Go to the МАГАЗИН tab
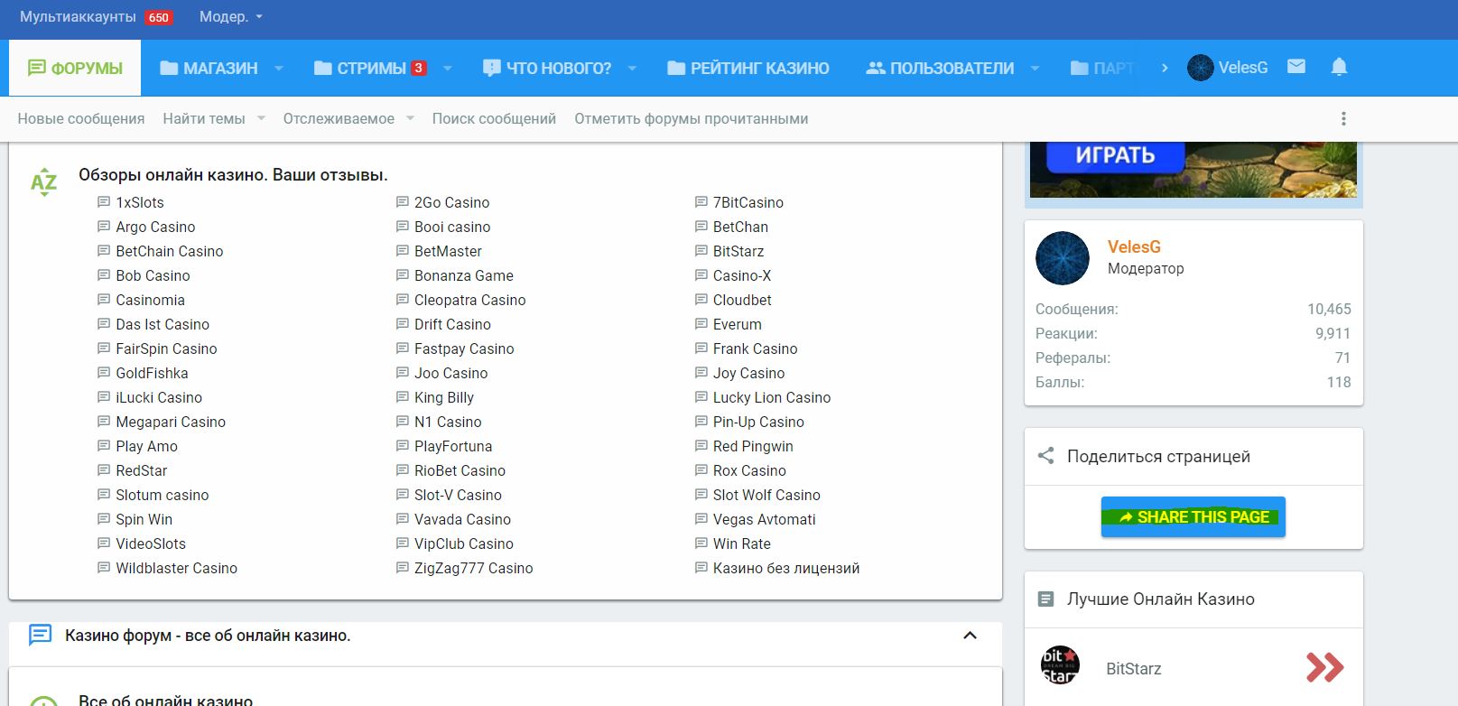This screenshot has width=1458, height=706. pyautogui.click(x=209, y=68)
